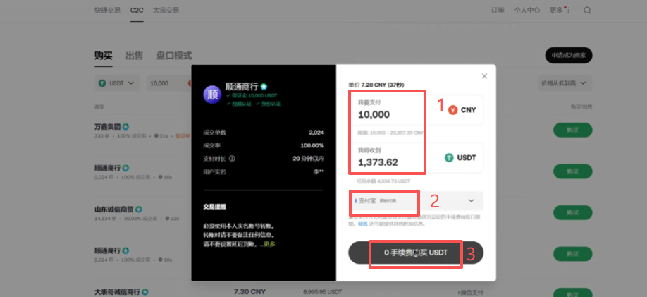Viewport: 647px width, 297px height.
Task: Click the 8,995.95 USDT amount text
Action: [322, 292]
